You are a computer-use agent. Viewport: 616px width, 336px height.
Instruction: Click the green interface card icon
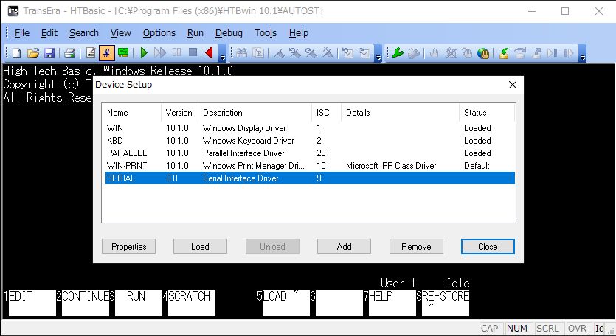click(x=123, y=52)
